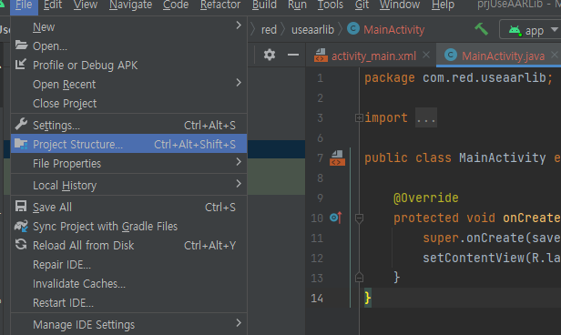This screenshot has width=561, height=335.
Task: Open Settings... menu entry
Action: pyautogui.click(x=128, y=125)
